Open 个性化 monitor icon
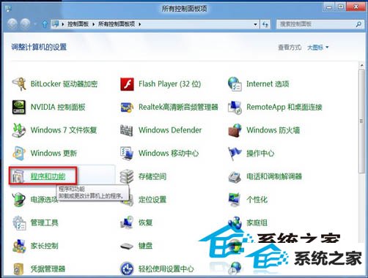Viewport: 368px width, 278px height. (x=235, y=200)
